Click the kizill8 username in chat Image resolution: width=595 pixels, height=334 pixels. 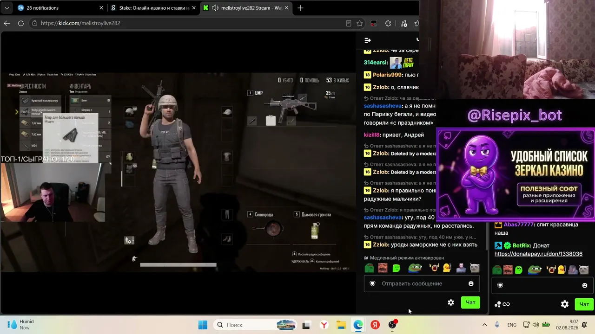pyautogui.click(x=372, y=135)
